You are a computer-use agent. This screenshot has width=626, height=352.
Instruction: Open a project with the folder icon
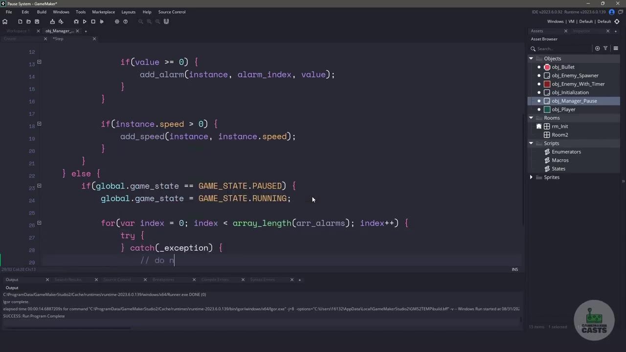[28, 22]
